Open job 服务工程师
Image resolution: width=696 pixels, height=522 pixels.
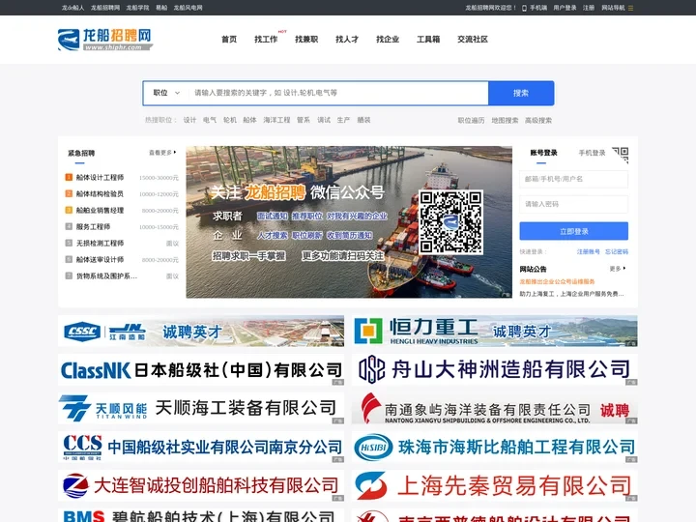point(93,227)
